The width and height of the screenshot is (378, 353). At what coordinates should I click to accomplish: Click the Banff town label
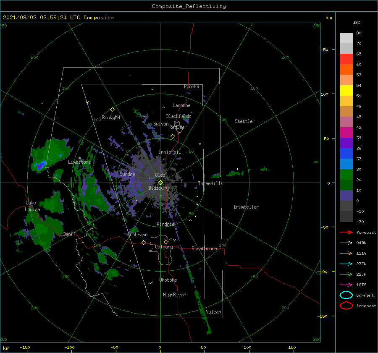pyautogui.click(x=69, y=234)
